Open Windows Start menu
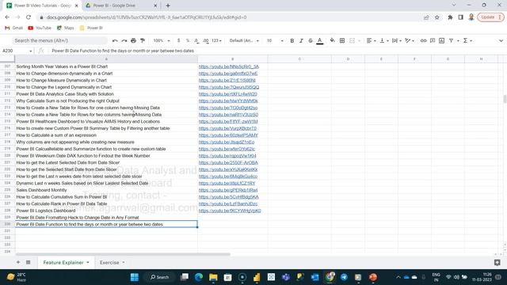Viewport: 507px width, 285px height. pyautogui.click(x=135, y=277)
